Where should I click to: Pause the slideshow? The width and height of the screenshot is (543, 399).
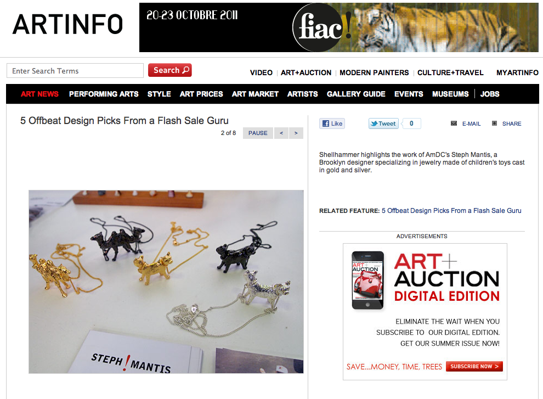click(x=258, y=133)
